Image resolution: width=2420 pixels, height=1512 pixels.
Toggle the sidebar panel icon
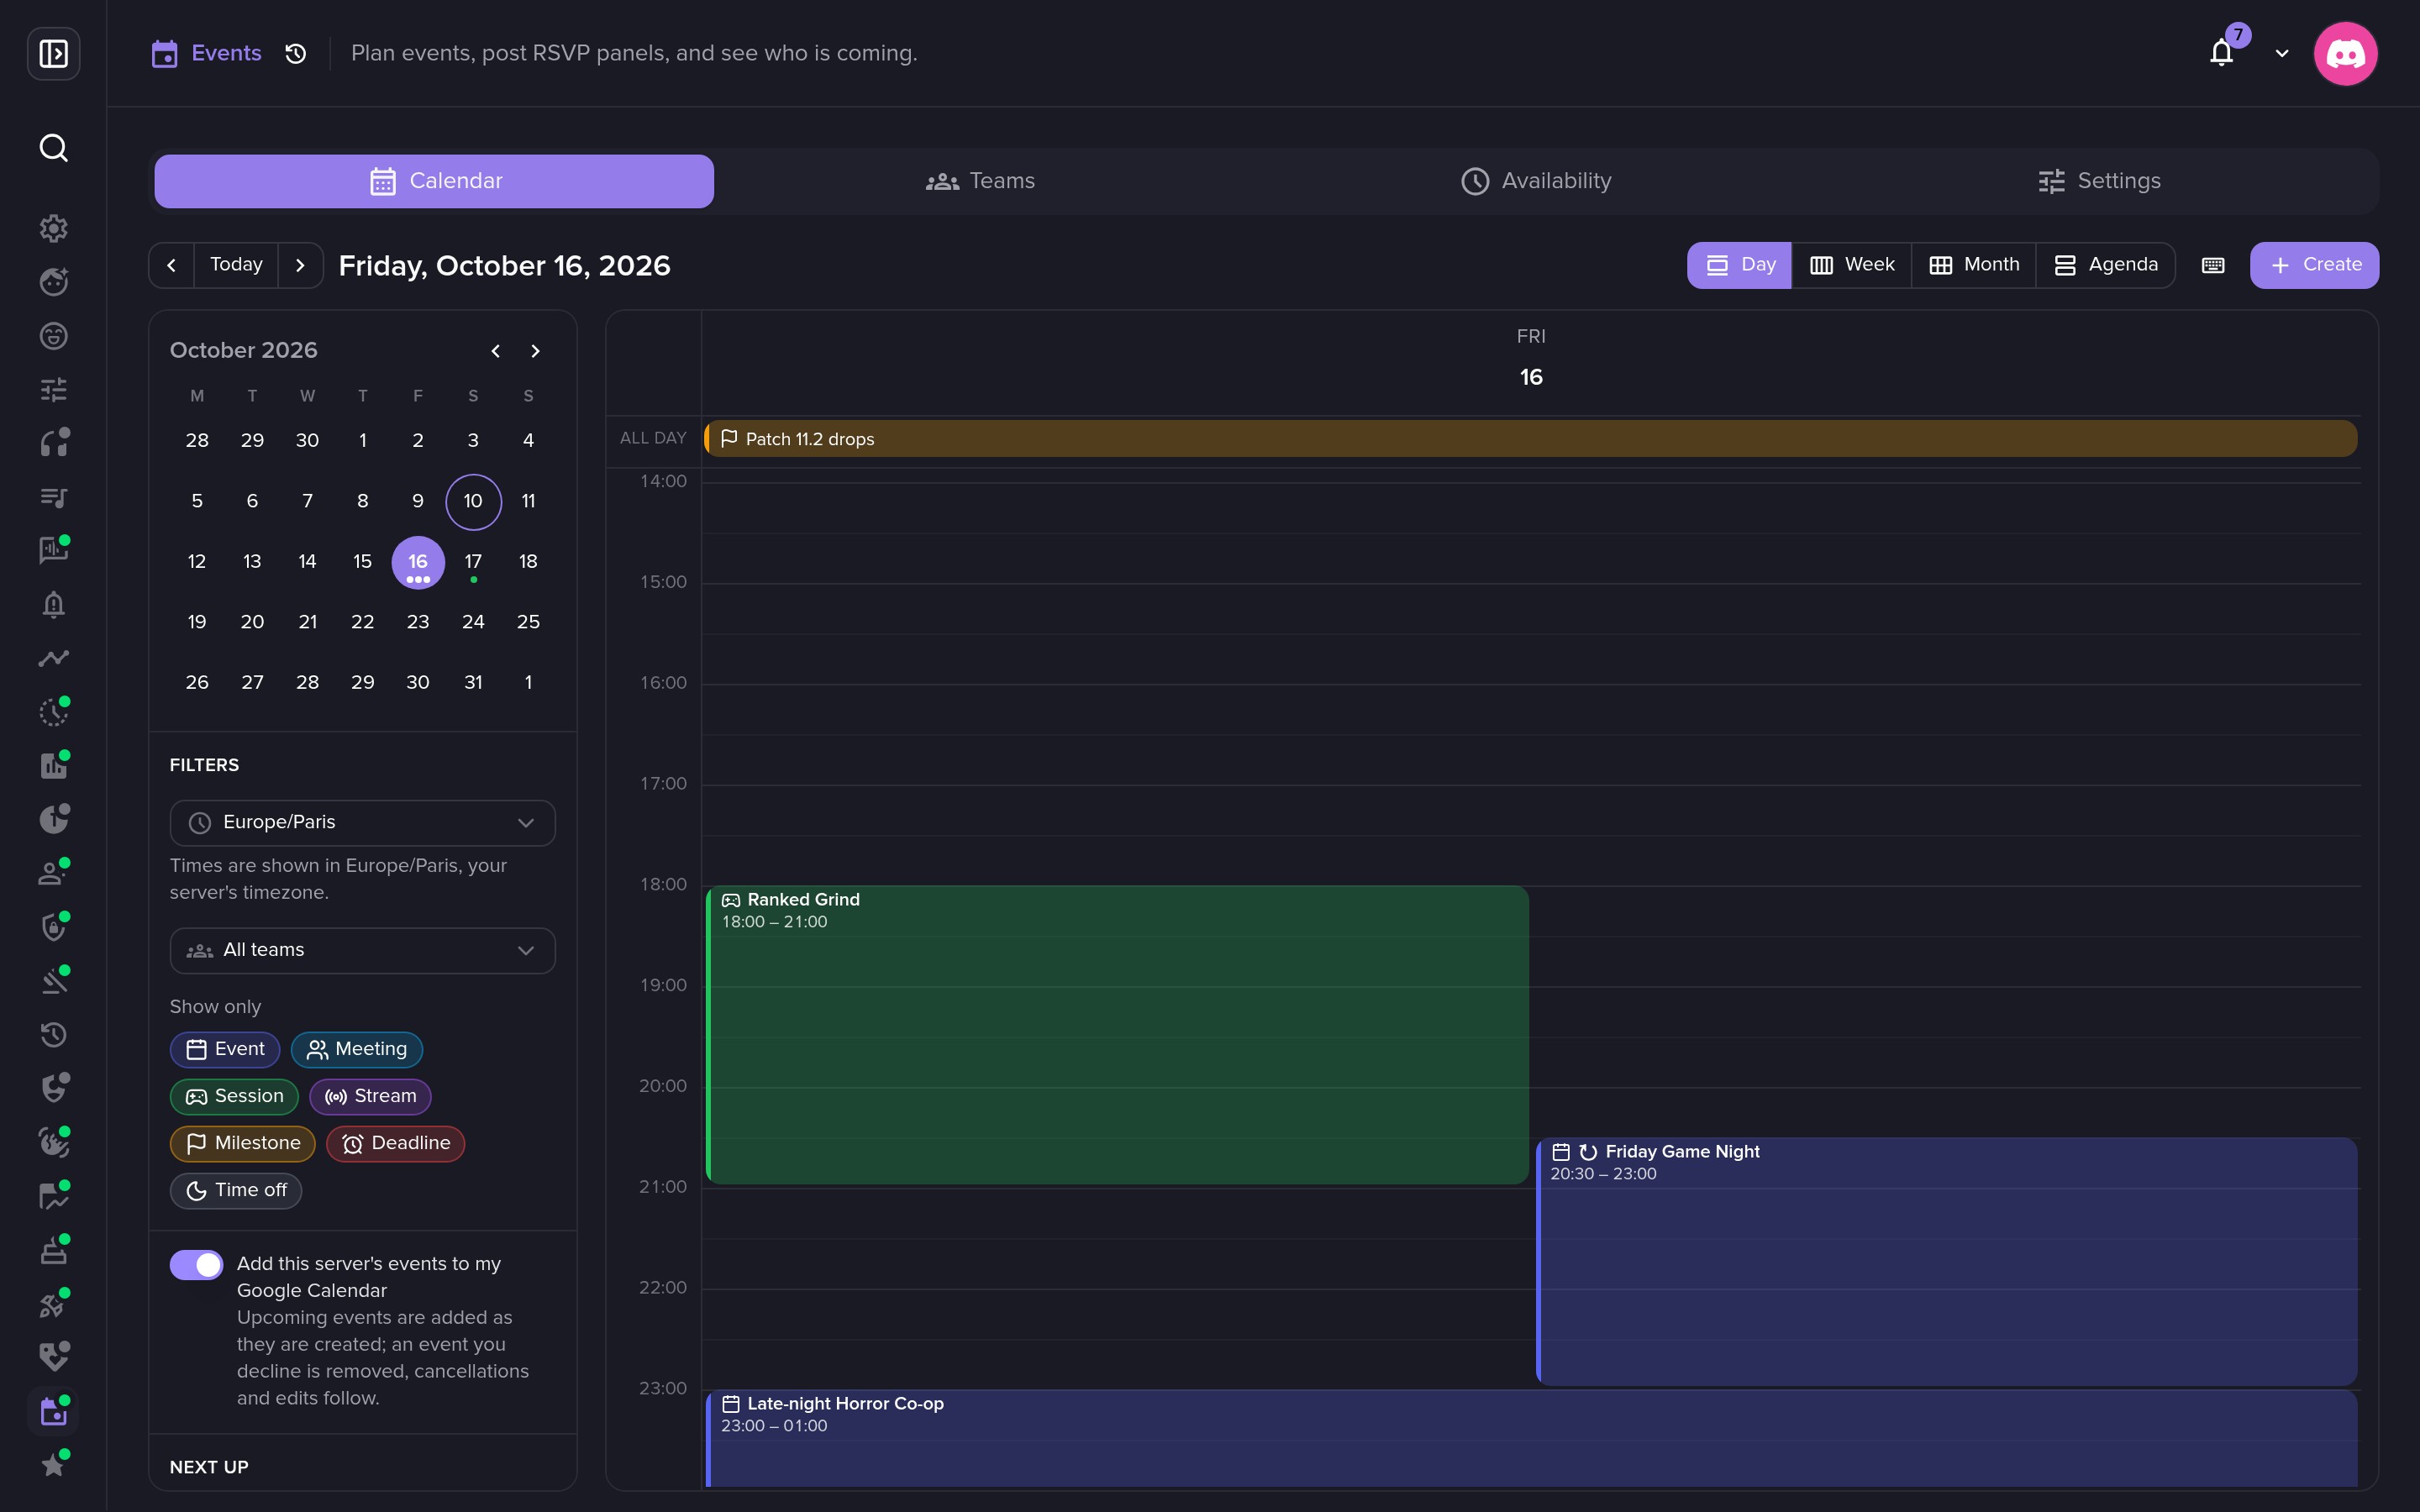pyautogui.click(x=53, y=53)
